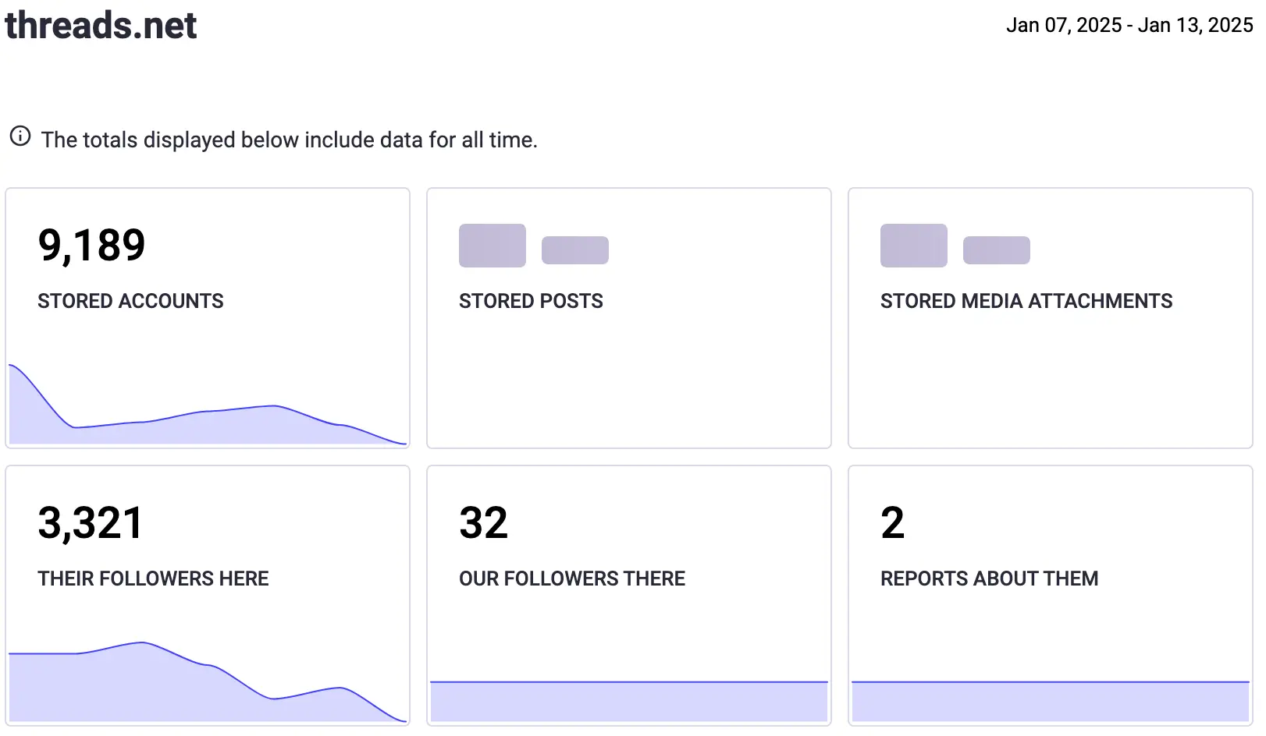
Task: Click the smaller placeholder bar in Stored Media Attachments
Action: click(x=997, y=248)
